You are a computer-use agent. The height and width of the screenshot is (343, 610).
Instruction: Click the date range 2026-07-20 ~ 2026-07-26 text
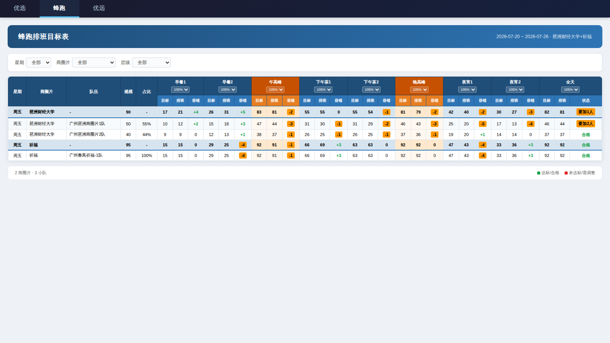pyautogui.click(x=522, y=37)
